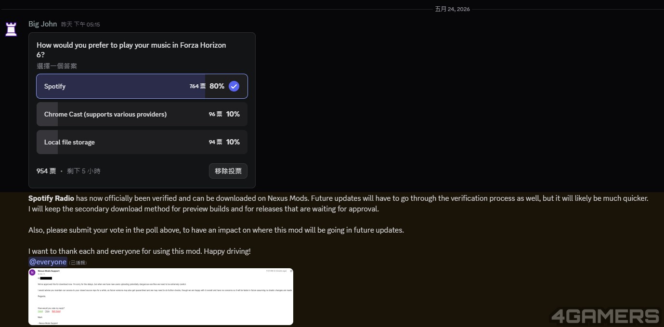Screen dimensions: 664x327
Task: Click the @everyone mention
Action: (48, 262)
